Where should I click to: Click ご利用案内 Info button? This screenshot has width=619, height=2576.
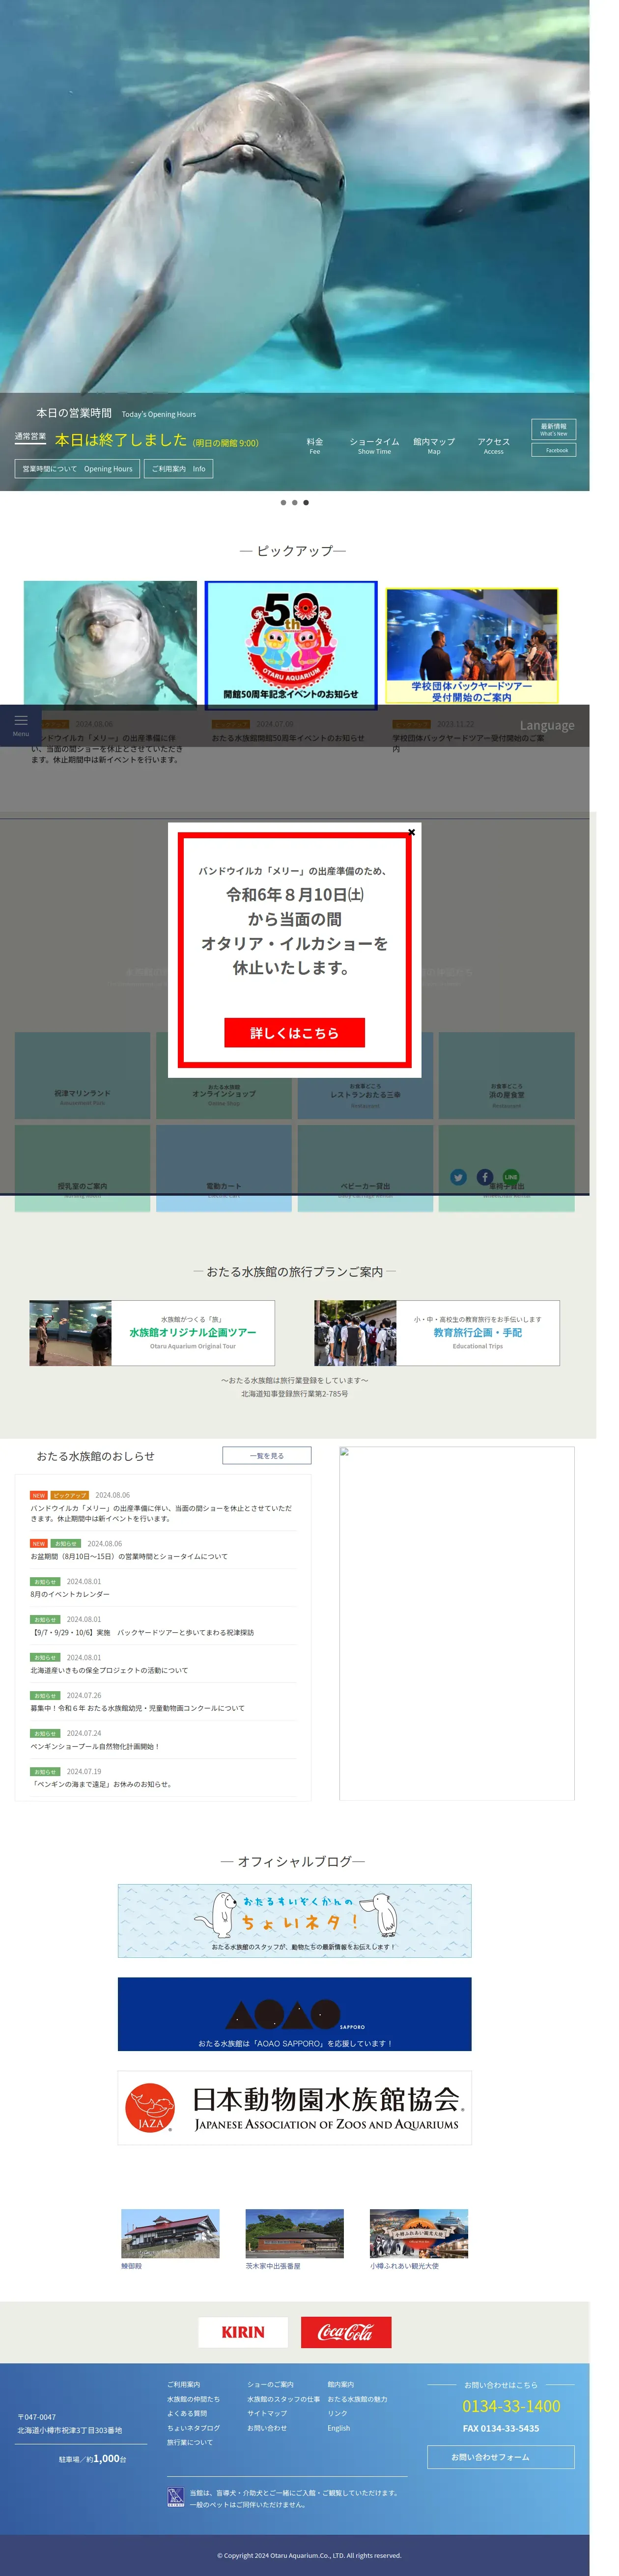(x=178, y=468)
